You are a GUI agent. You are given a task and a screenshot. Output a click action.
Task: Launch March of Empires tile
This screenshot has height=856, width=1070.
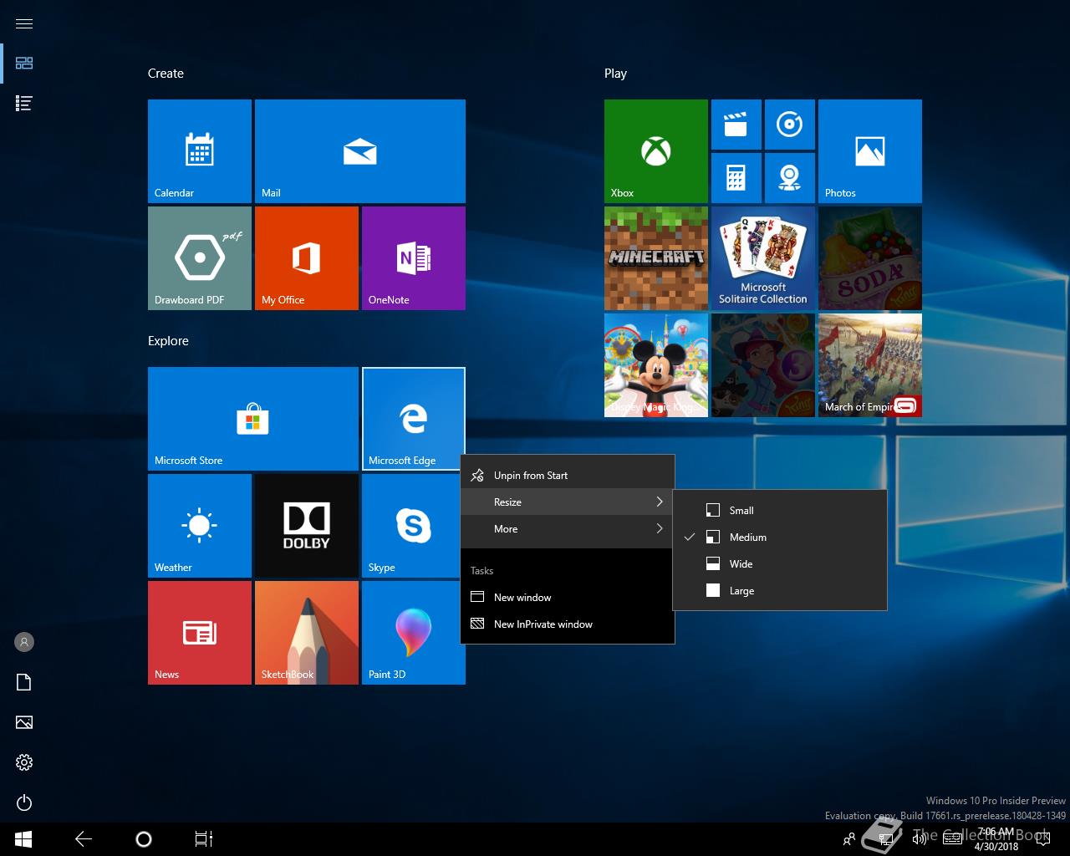pyautogui.click(x=870, y=365)
